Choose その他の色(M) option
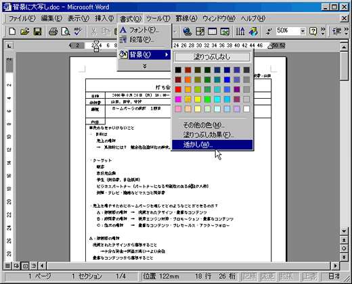The height and width of the screenshot is (284, 352). [x=212, y=124]
